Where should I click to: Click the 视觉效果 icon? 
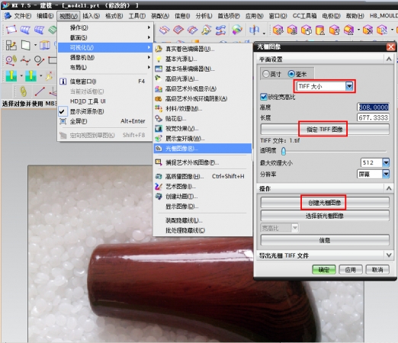[x=159, y=129]
